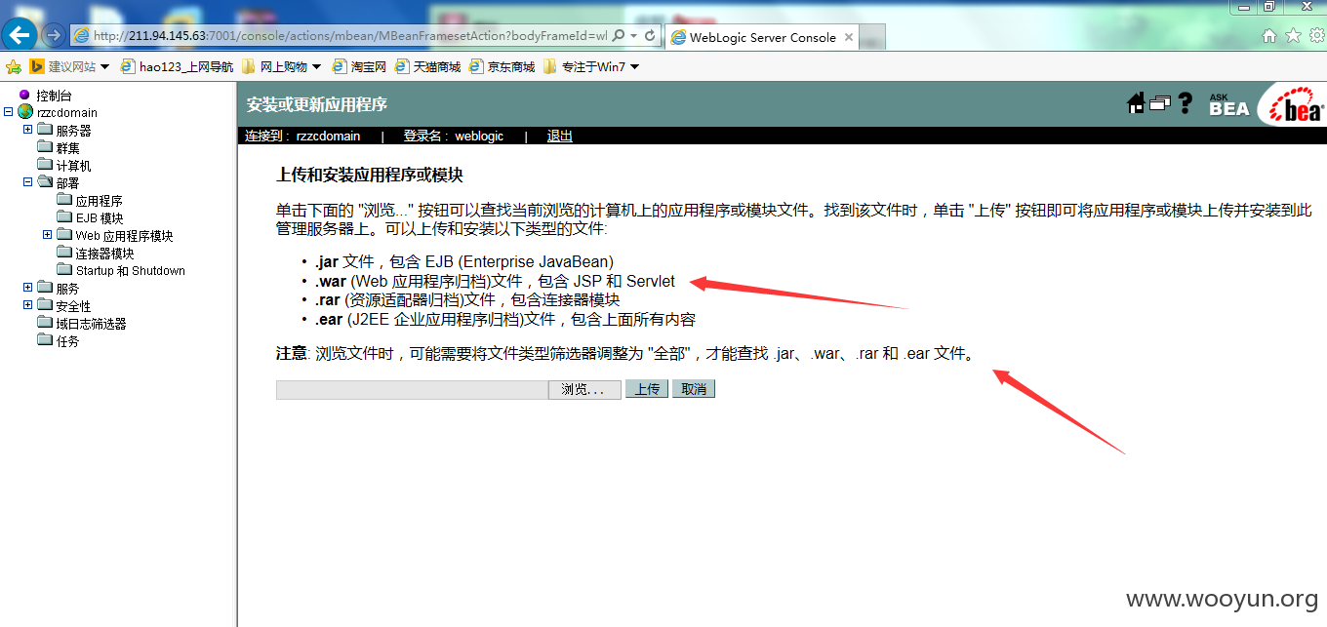1327x627 pixels.
Task: Open the browser favorites star icon
Action: (1293, 35)
